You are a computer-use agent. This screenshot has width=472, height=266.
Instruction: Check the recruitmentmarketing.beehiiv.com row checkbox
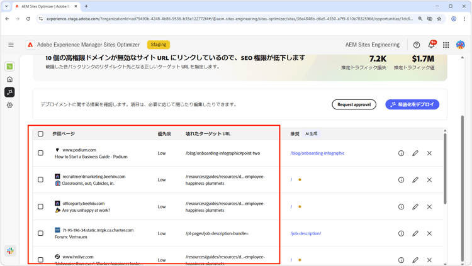coord(41,180)
